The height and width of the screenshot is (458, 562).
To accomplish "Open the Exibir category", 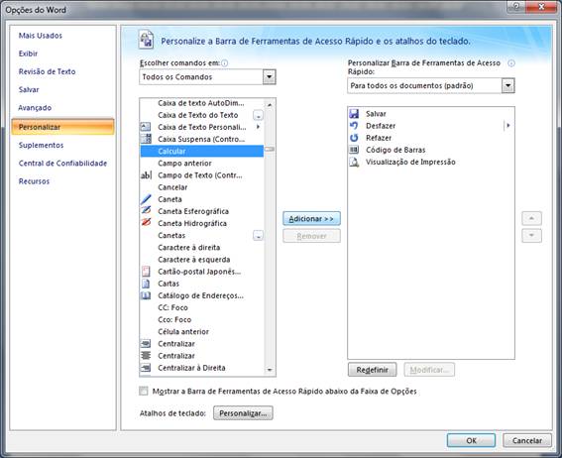I will 28,54.
